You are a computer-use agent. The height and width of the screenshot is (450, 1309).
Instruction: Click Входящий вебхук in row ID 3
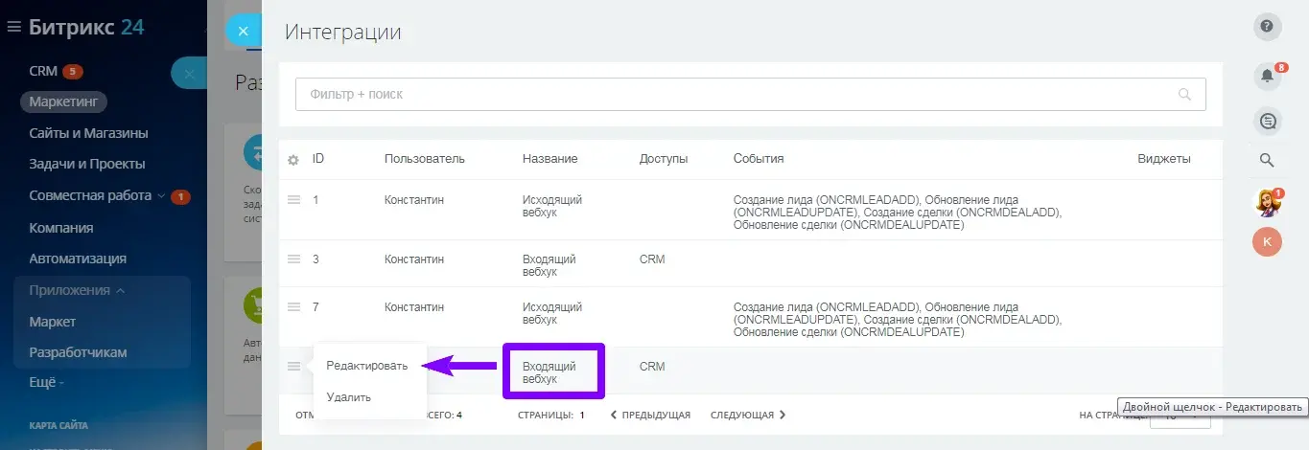(549, 265)
